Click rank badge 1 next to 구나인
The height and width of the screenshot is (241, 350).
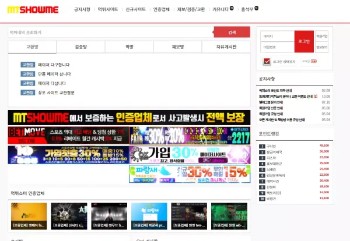(262, 146)
